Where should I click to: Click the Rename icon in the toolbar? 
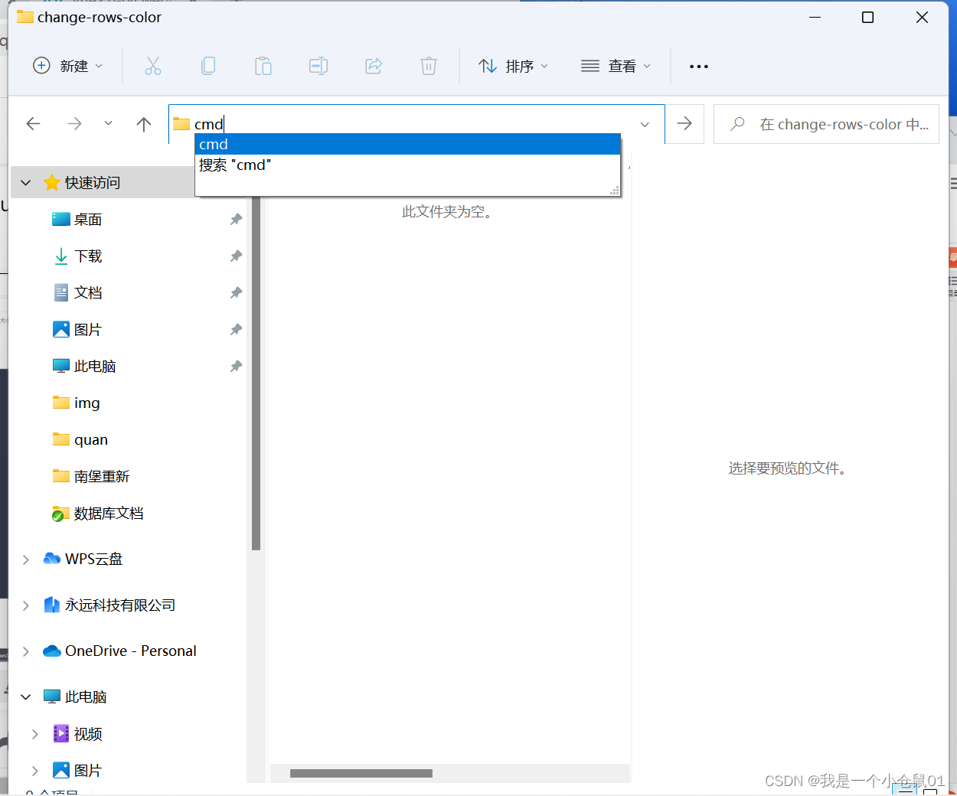click(x=318, y=66)
